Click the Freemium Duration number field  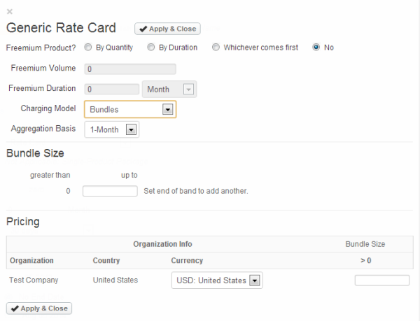pyautogui.click(x=111, y=90)
